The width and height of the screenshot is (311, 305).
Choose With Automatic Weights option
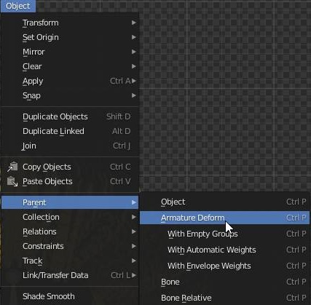coord(224,250)
